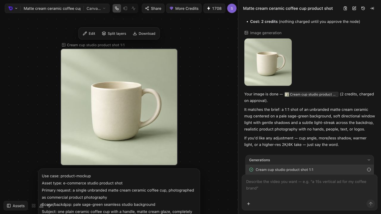Click the send arrow button

click(371, 204)
